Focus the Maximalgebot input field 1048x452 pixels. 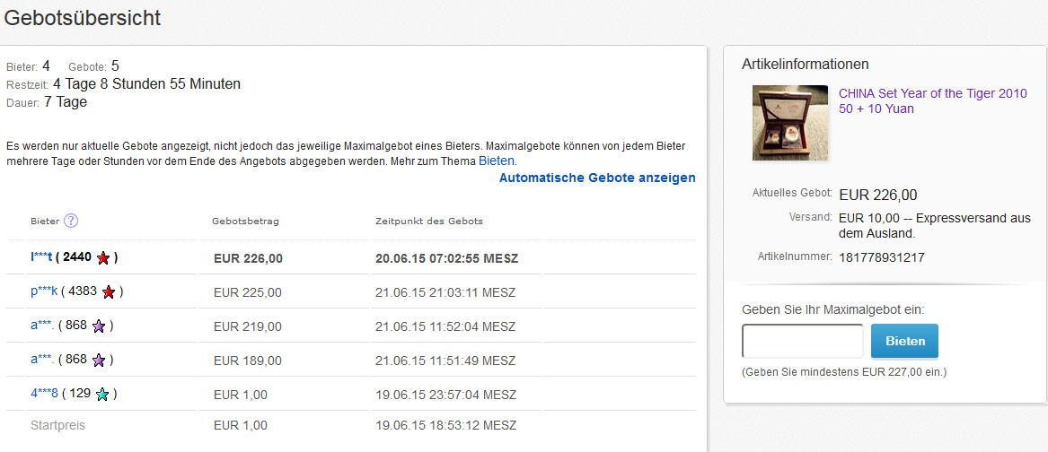click(802, 342)
